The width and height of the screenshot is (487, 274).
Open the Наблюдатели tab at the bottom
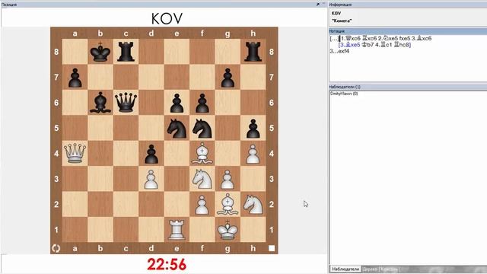tap(345, 269)
